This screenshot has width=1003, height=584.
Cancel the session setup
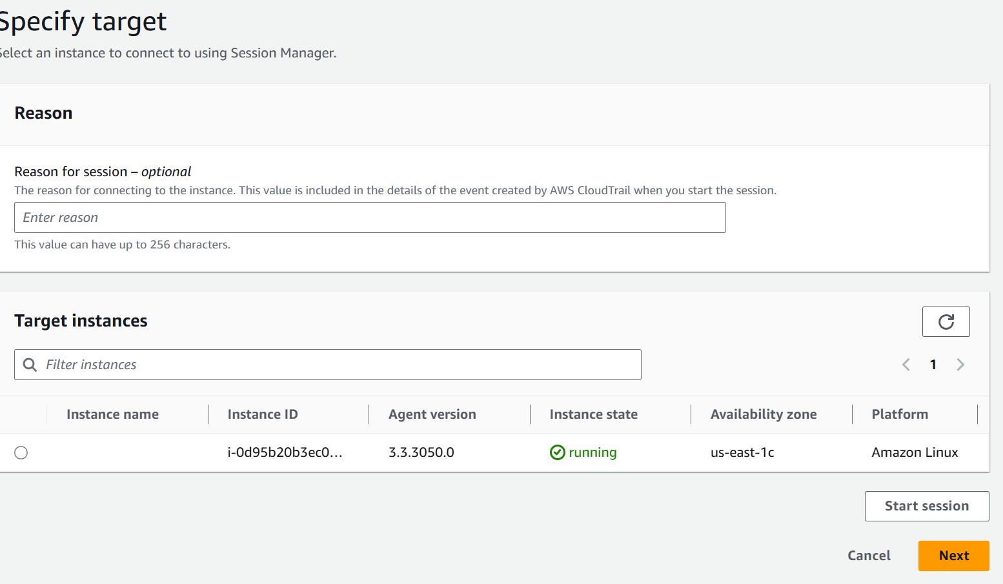(869, 556)
